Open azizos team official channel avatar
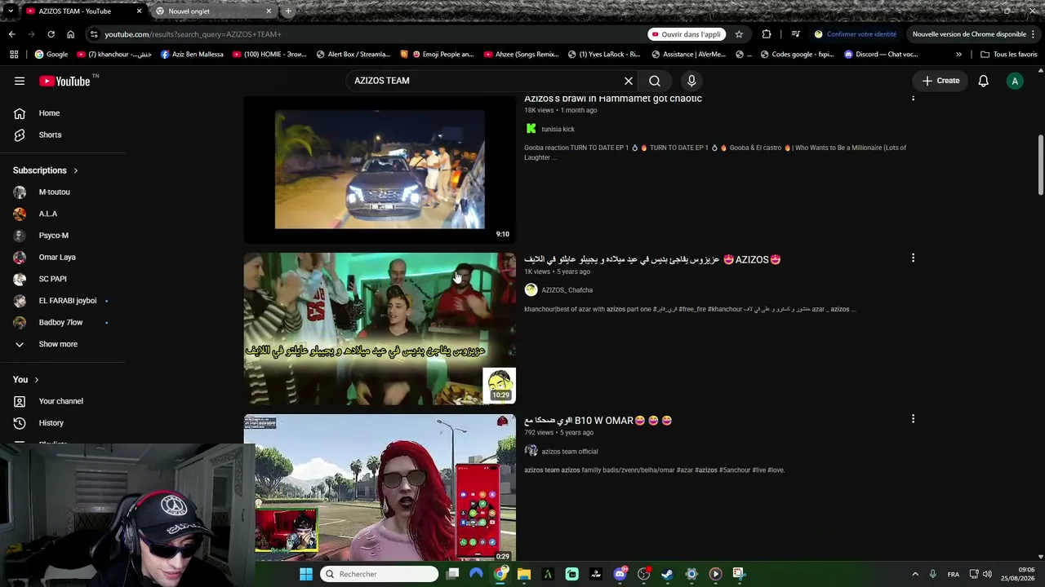This screenshot has width=1045, height=587. tap(531, 451)
